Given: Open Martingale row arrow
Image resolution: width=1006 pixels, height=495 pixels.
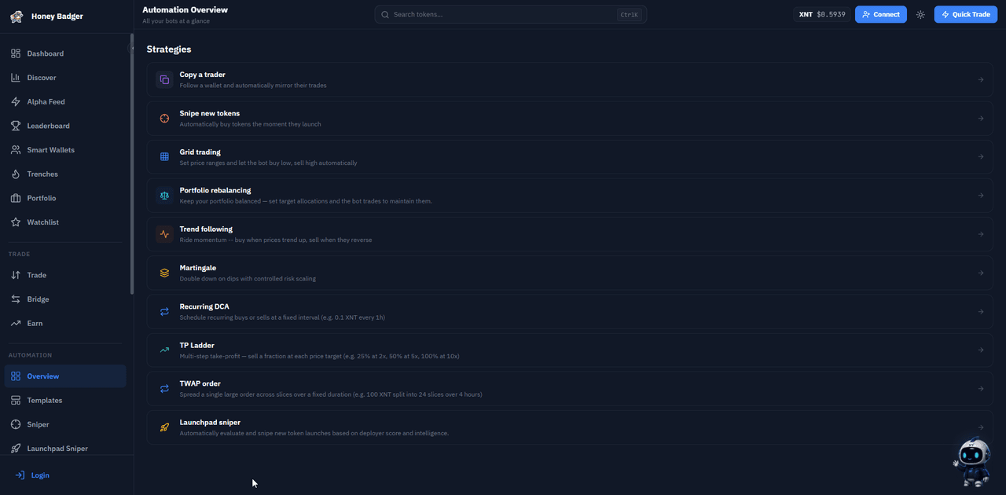Looking at the screenshot, I should pyautogui.click(x=981, y=273).
